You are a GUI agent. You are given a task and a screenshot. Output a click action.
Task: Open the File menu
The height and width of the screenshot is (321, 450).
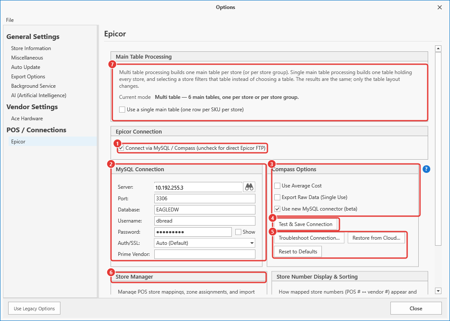pyautogui.click(x=10, y=20)
